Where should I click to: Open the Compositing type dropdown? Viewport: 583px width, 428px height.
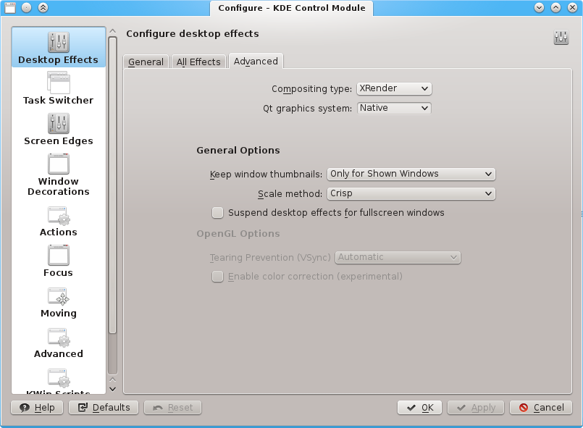394,88
